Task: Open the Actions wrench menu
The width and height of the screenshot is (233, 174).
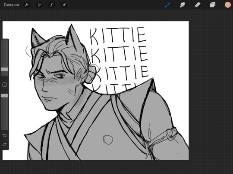Action: click(x=27, y=5)
